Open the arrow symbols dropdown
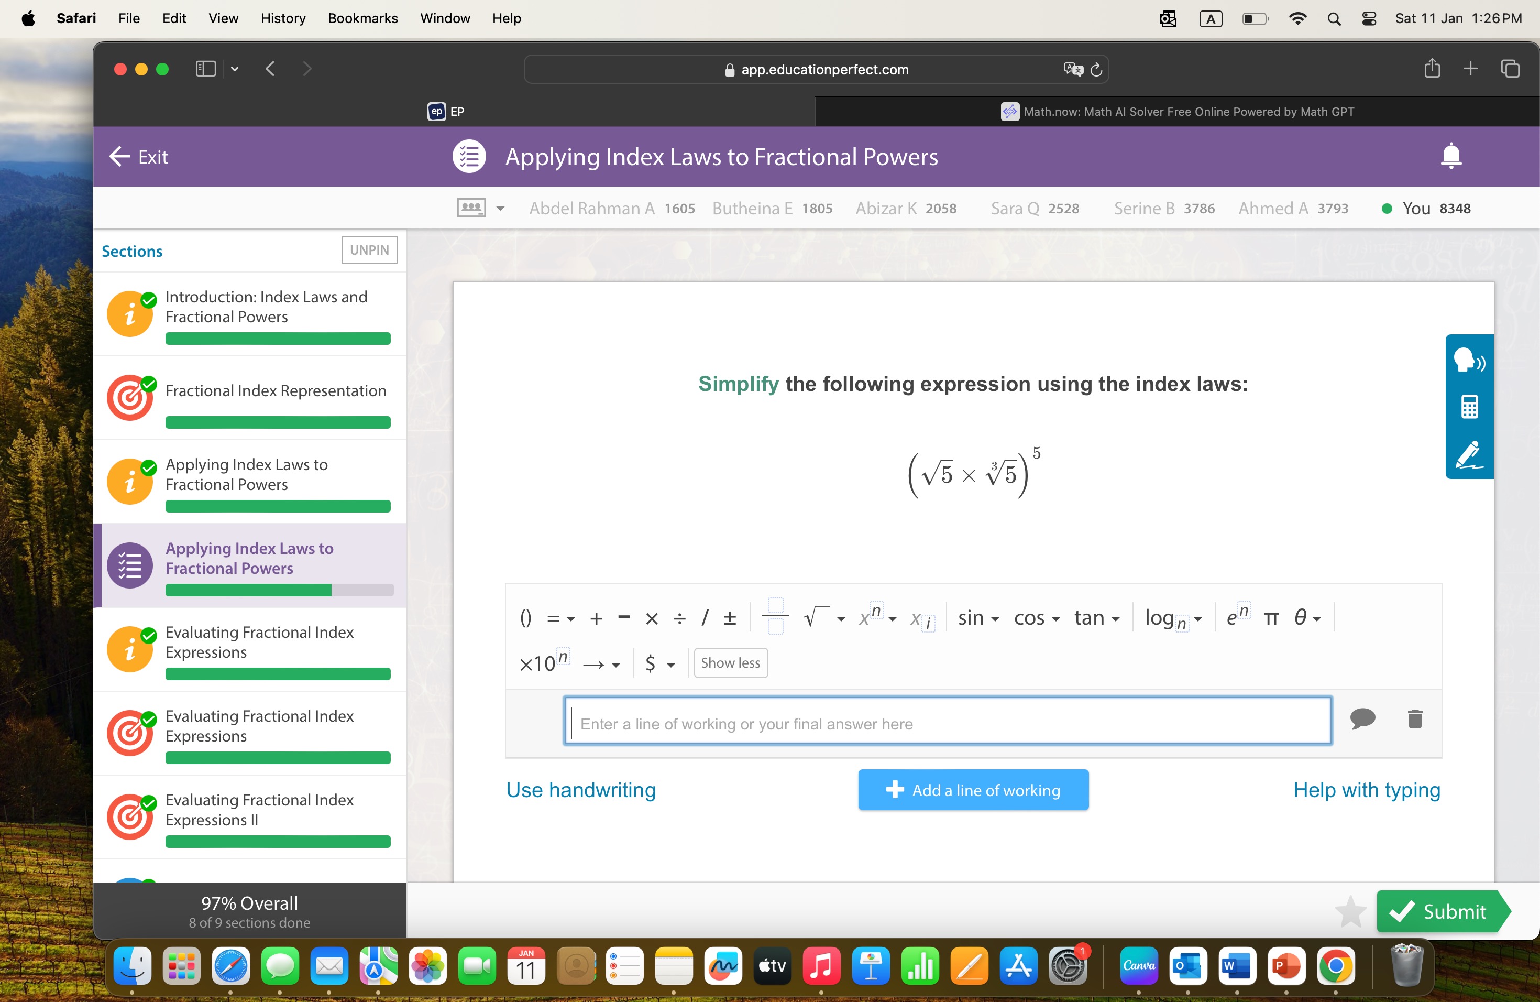The image size is (1540, 1002). coord(601,664)
